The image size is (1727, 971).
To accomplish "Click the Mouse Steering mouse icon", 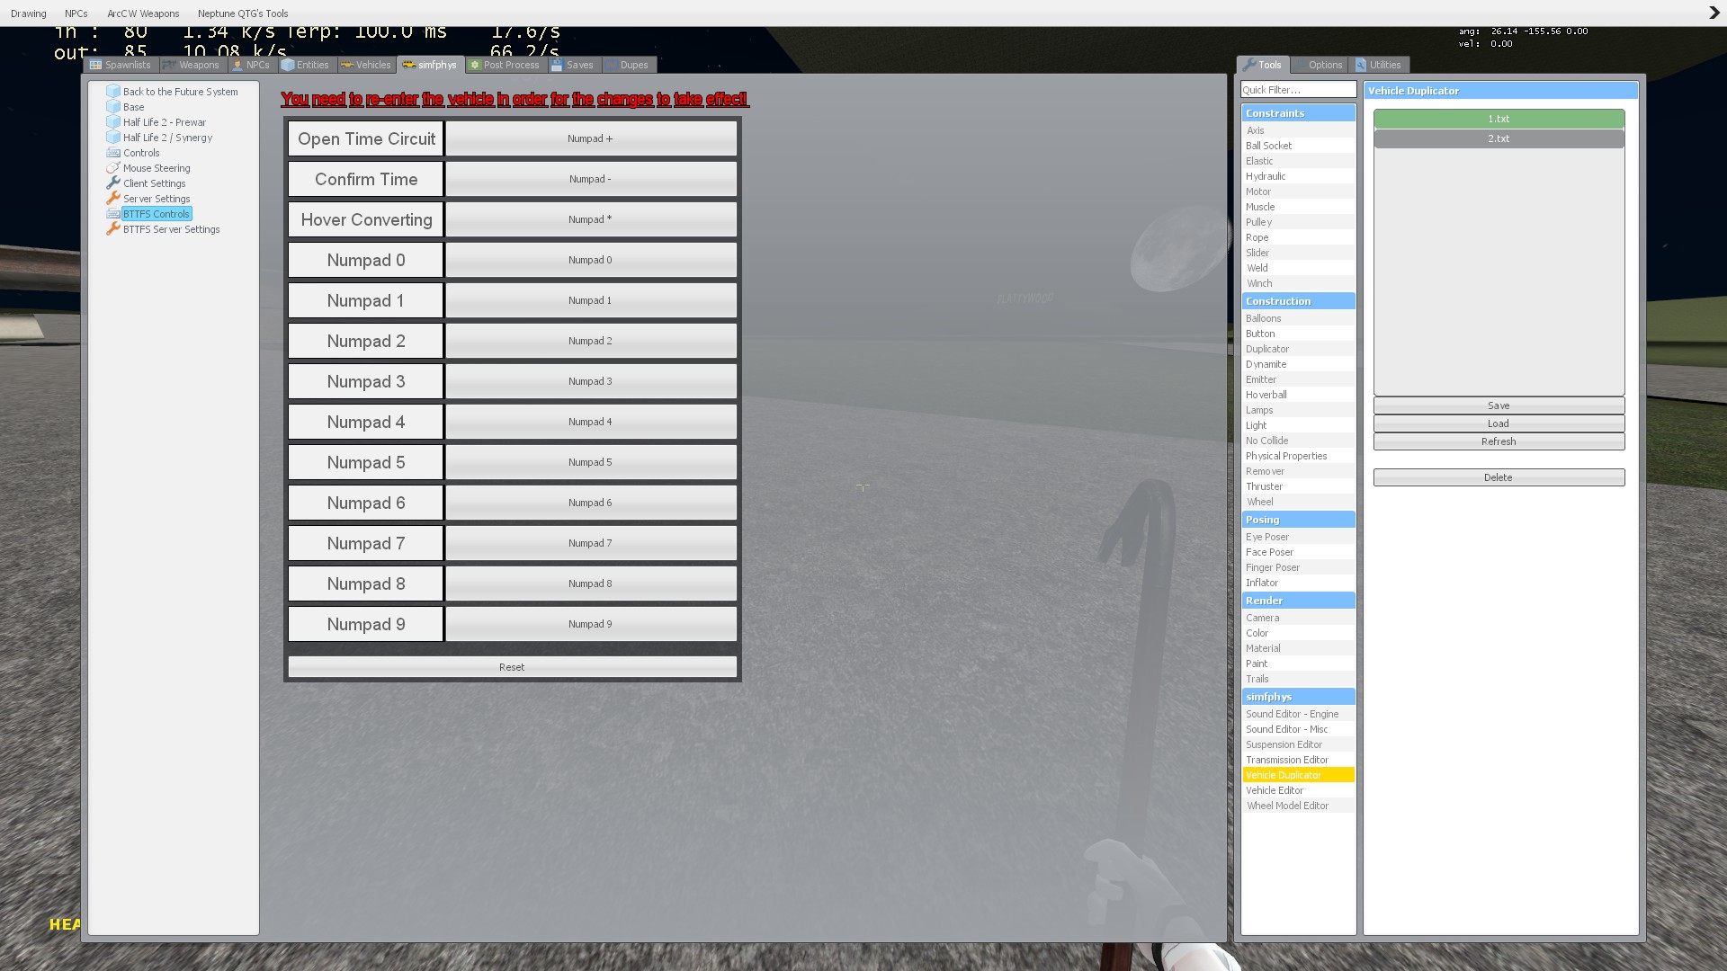I will (113, 168).
